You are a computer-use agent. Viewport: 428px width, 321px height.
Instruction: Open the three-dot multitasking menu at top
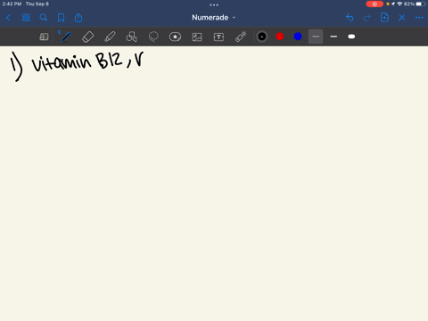click(214, 4)
